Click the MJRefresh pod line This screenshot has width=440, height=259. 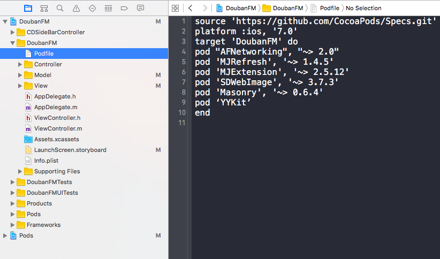264,62
